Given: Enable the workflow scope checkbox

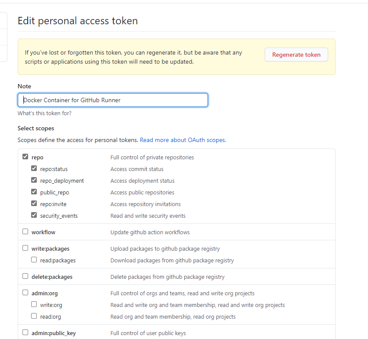Looking at the screenshot, I should pos(26,232).
